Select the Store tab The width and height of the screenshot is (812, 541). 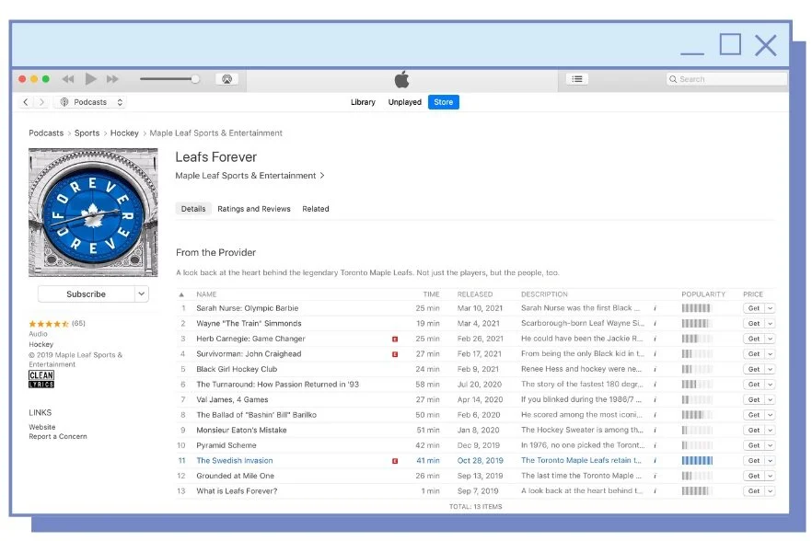(444, 102)
